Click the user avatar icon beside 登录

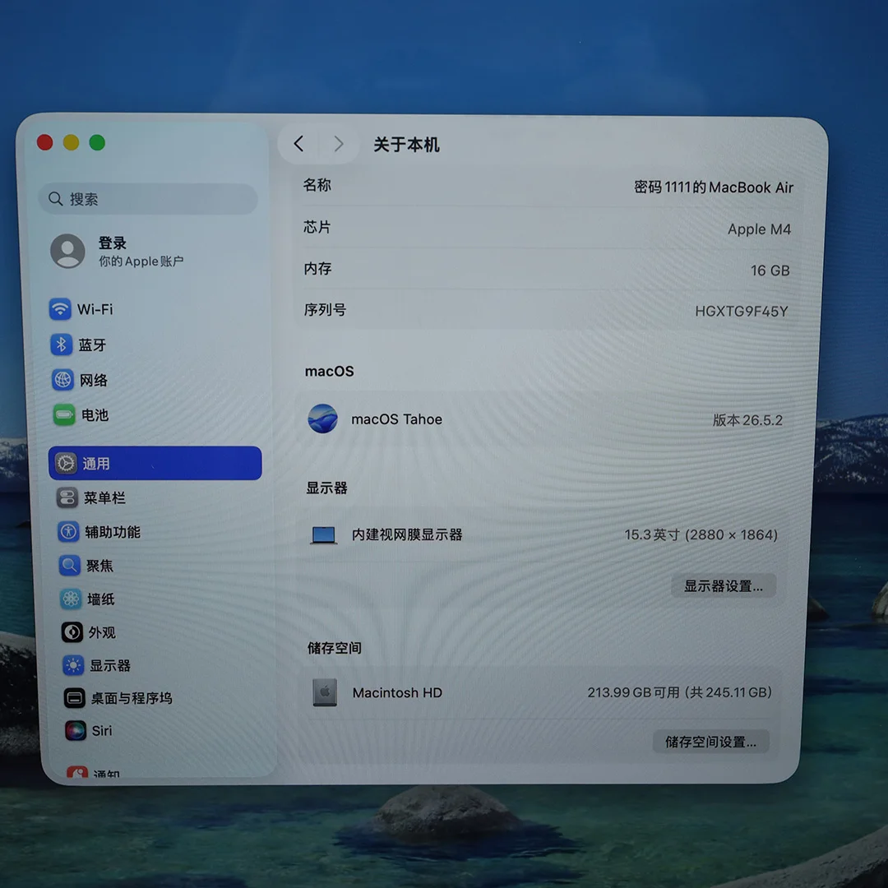(x=67, y=251)
